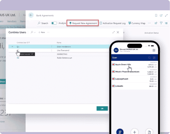Open hamburger menu in phone app
The height and width of the screenshot is (134, 170).
154,50
